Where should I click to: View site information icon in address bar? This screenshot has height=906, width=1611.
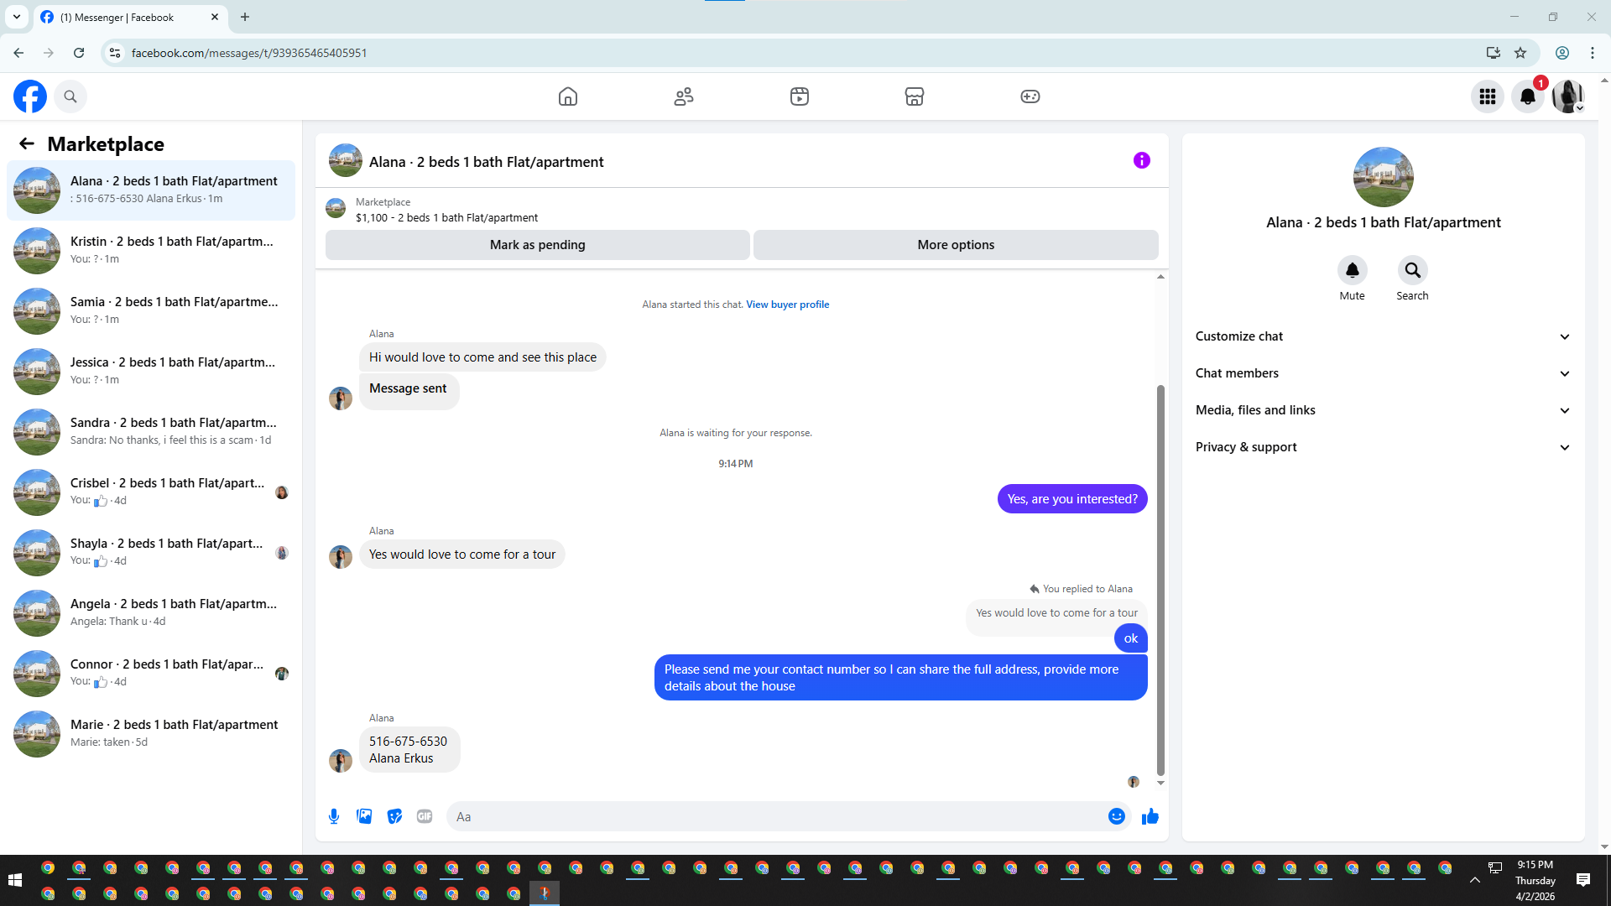pos(115,53)
